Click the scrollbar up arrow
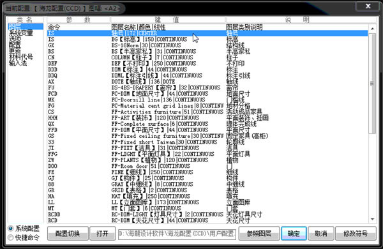383x249 pixels. [372, 29]
